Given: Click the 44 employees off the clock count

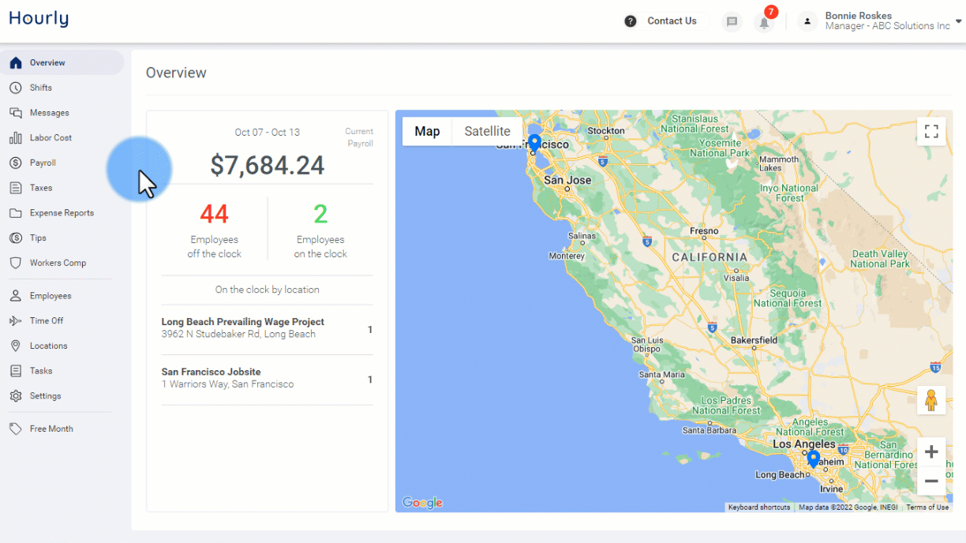Looking at the screenshot, I should pos(214,214).
